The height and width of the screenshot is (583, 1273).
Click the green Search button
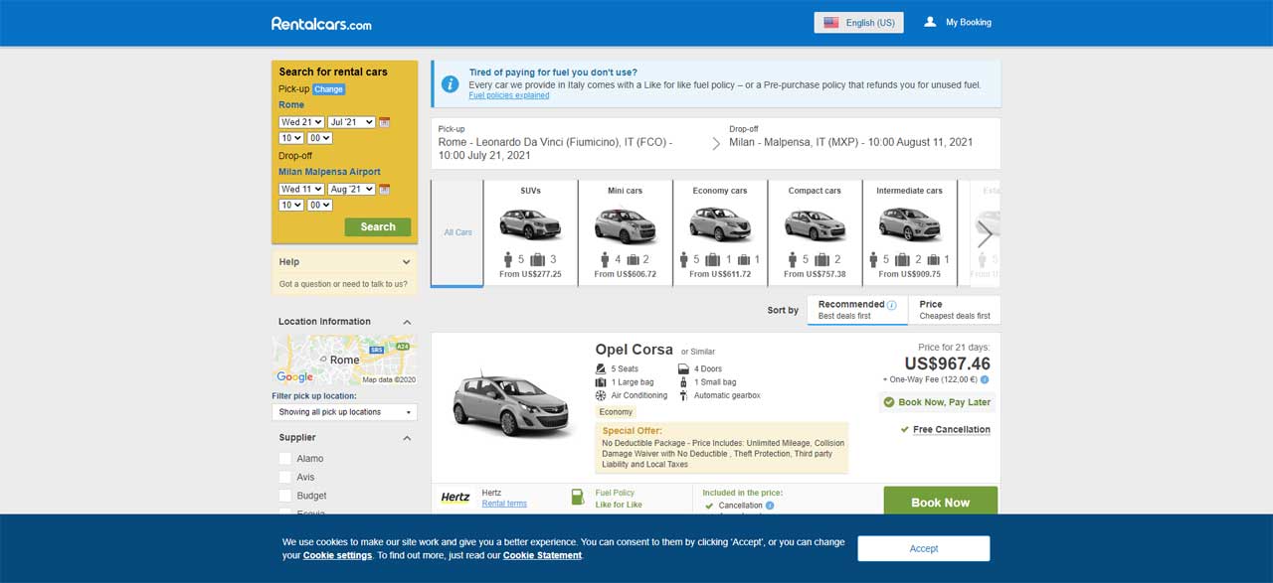378,226
